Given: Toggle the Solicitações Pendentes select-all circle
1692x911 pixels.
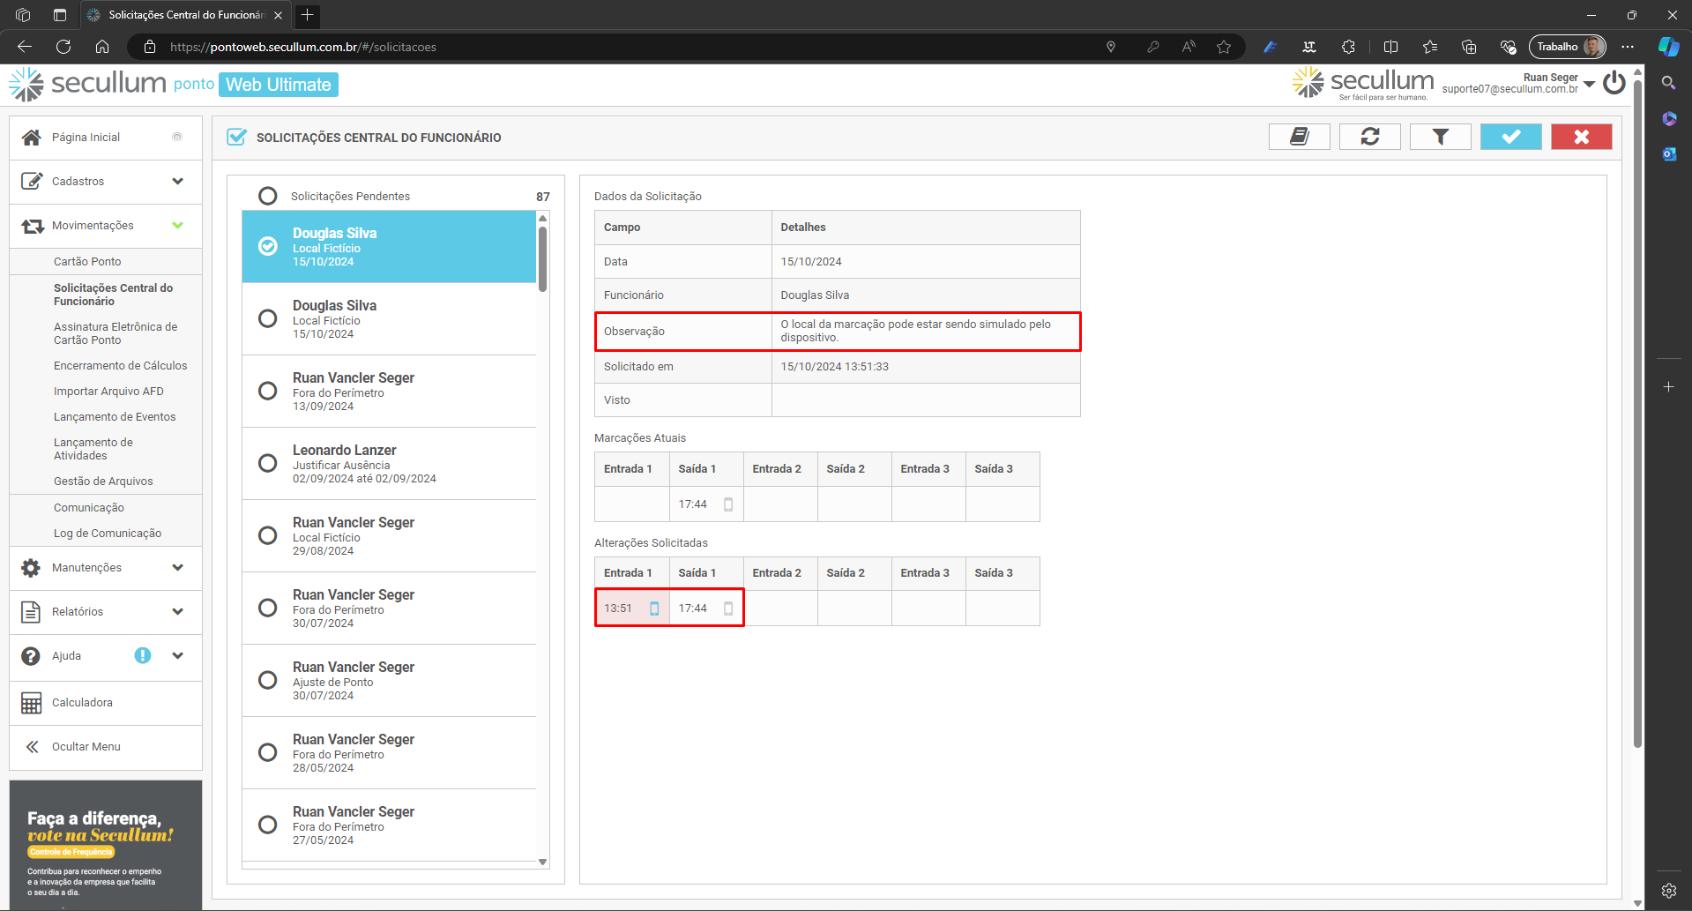Looking at the screenshot, I should click(268, 196).
